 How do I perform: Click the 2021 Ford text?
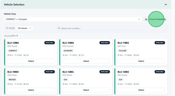point(121,46)
